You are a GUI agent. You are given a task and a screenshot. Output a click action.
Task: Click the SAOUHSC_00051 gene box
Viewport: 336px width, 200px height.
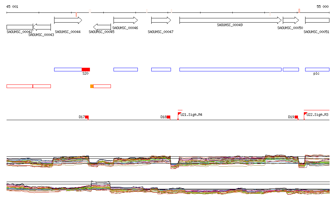(x=317, y=20)
